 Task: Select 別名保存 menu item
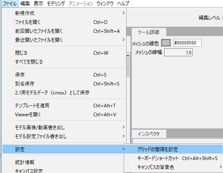coord(64,83)
